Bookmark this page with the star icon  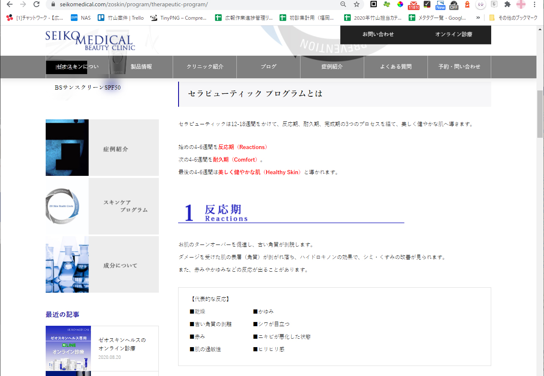(357, 4)
